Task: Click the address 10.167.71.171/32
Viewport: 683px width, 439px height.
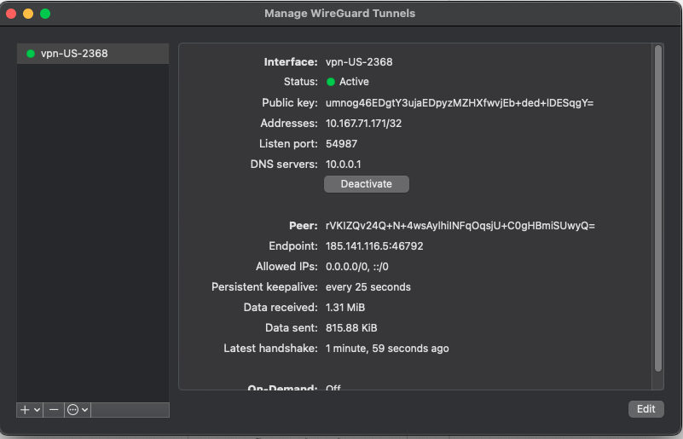Action: click(364, 124)
